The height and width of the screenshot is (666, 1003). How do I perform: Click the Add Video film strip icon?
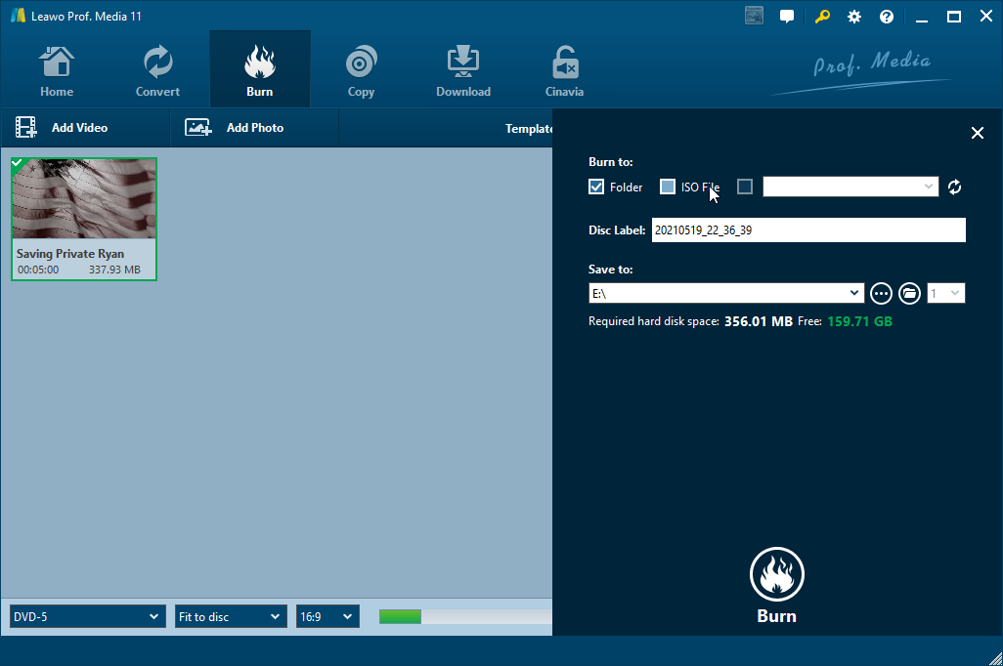point(25,127)
